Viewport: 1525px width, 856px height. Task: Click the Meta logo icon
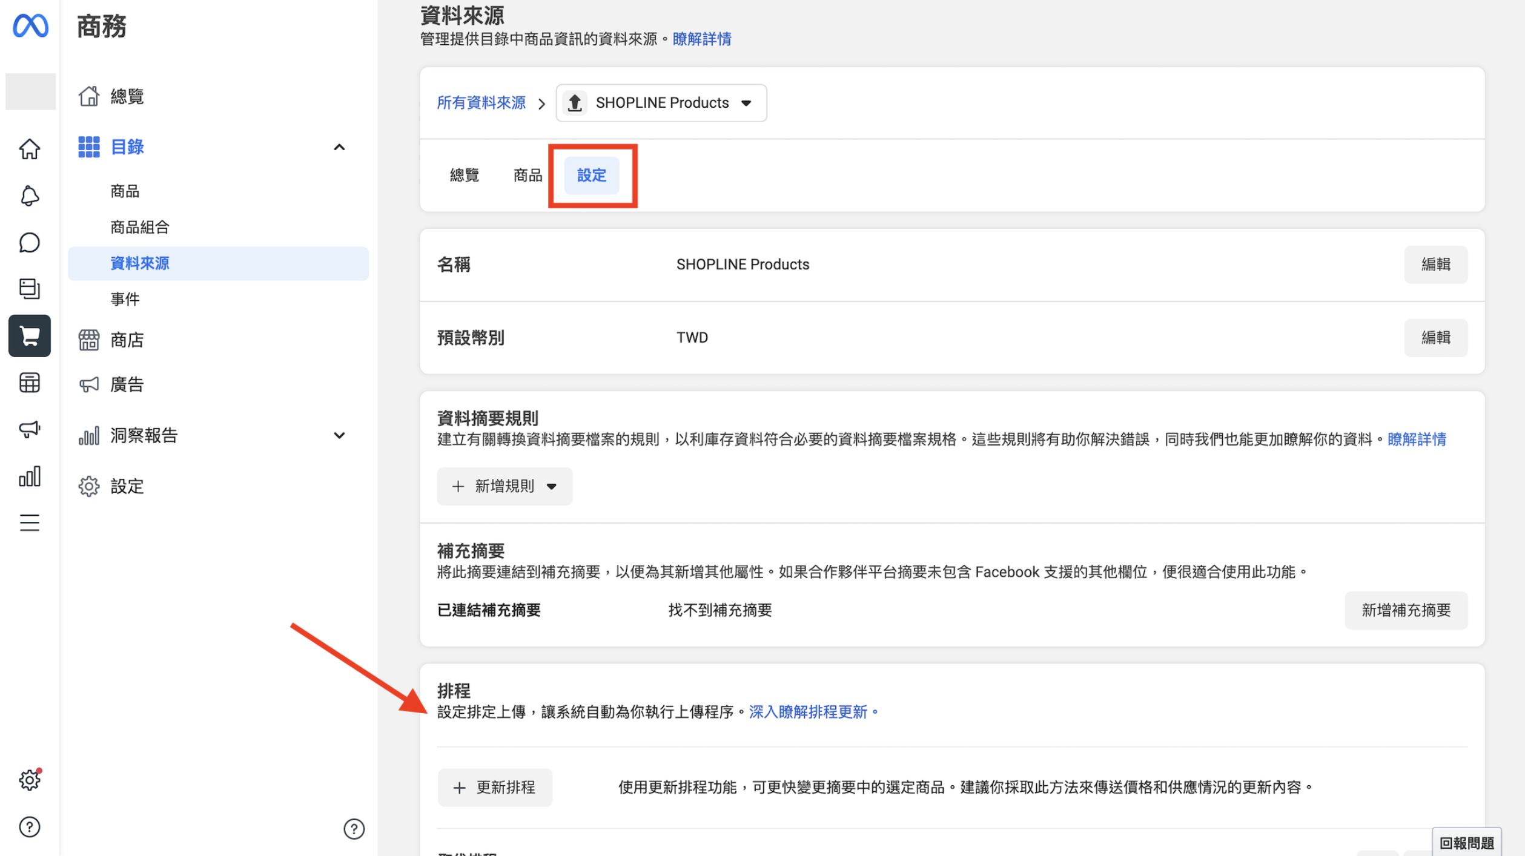tap(30, 26)
